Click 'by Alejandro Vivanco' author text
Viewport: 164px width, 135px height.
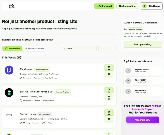pos(50,78)
